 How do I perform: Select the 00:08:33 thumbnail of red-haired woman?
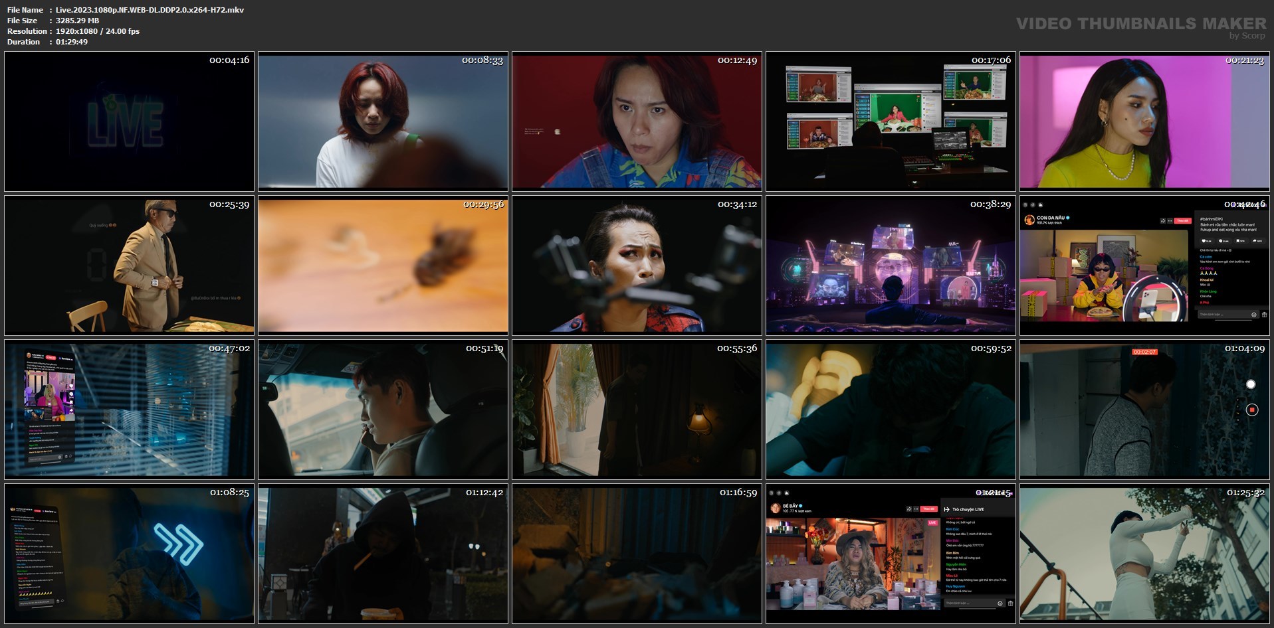[x=383, y=121]
